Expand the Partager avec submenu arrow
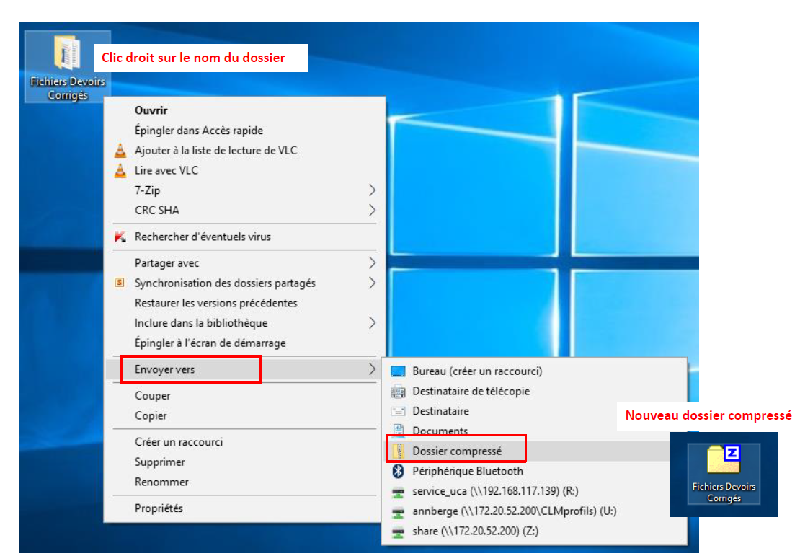 pyautogui.click(x=372, y=263)
